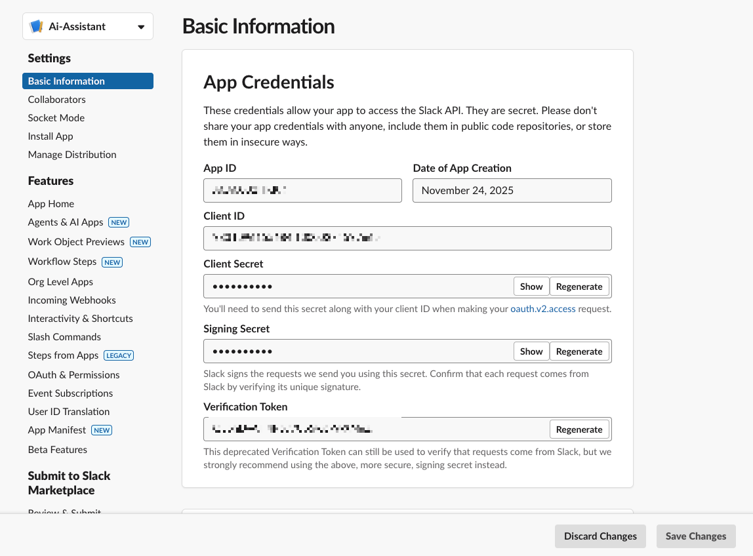Open Agents & AI Apps feature
753x556 pixels.
[66, 222]
